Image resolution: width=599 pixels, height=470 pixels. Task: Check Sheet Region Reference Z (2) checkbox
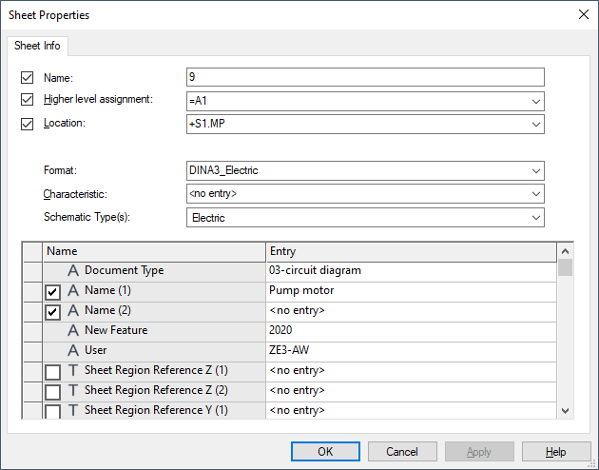[x=52, y=392]
